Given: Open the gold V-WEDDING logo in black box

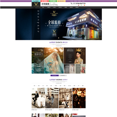Looking at the screenshot, I should (x=36, y=5).
